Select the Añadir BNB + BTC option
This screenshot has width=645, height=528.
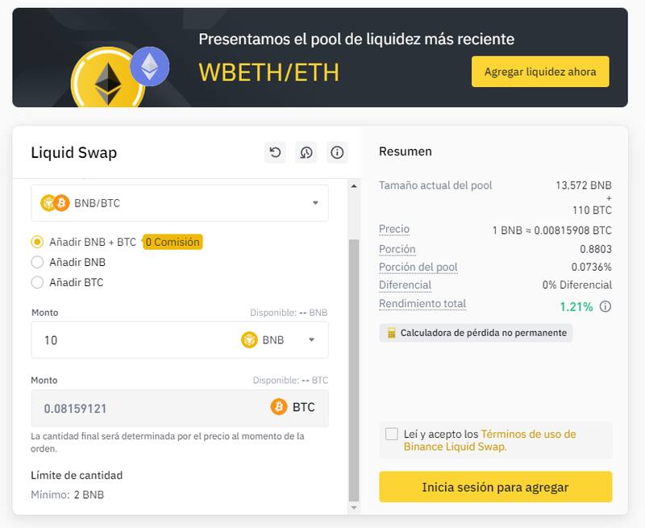coord(37,242)
